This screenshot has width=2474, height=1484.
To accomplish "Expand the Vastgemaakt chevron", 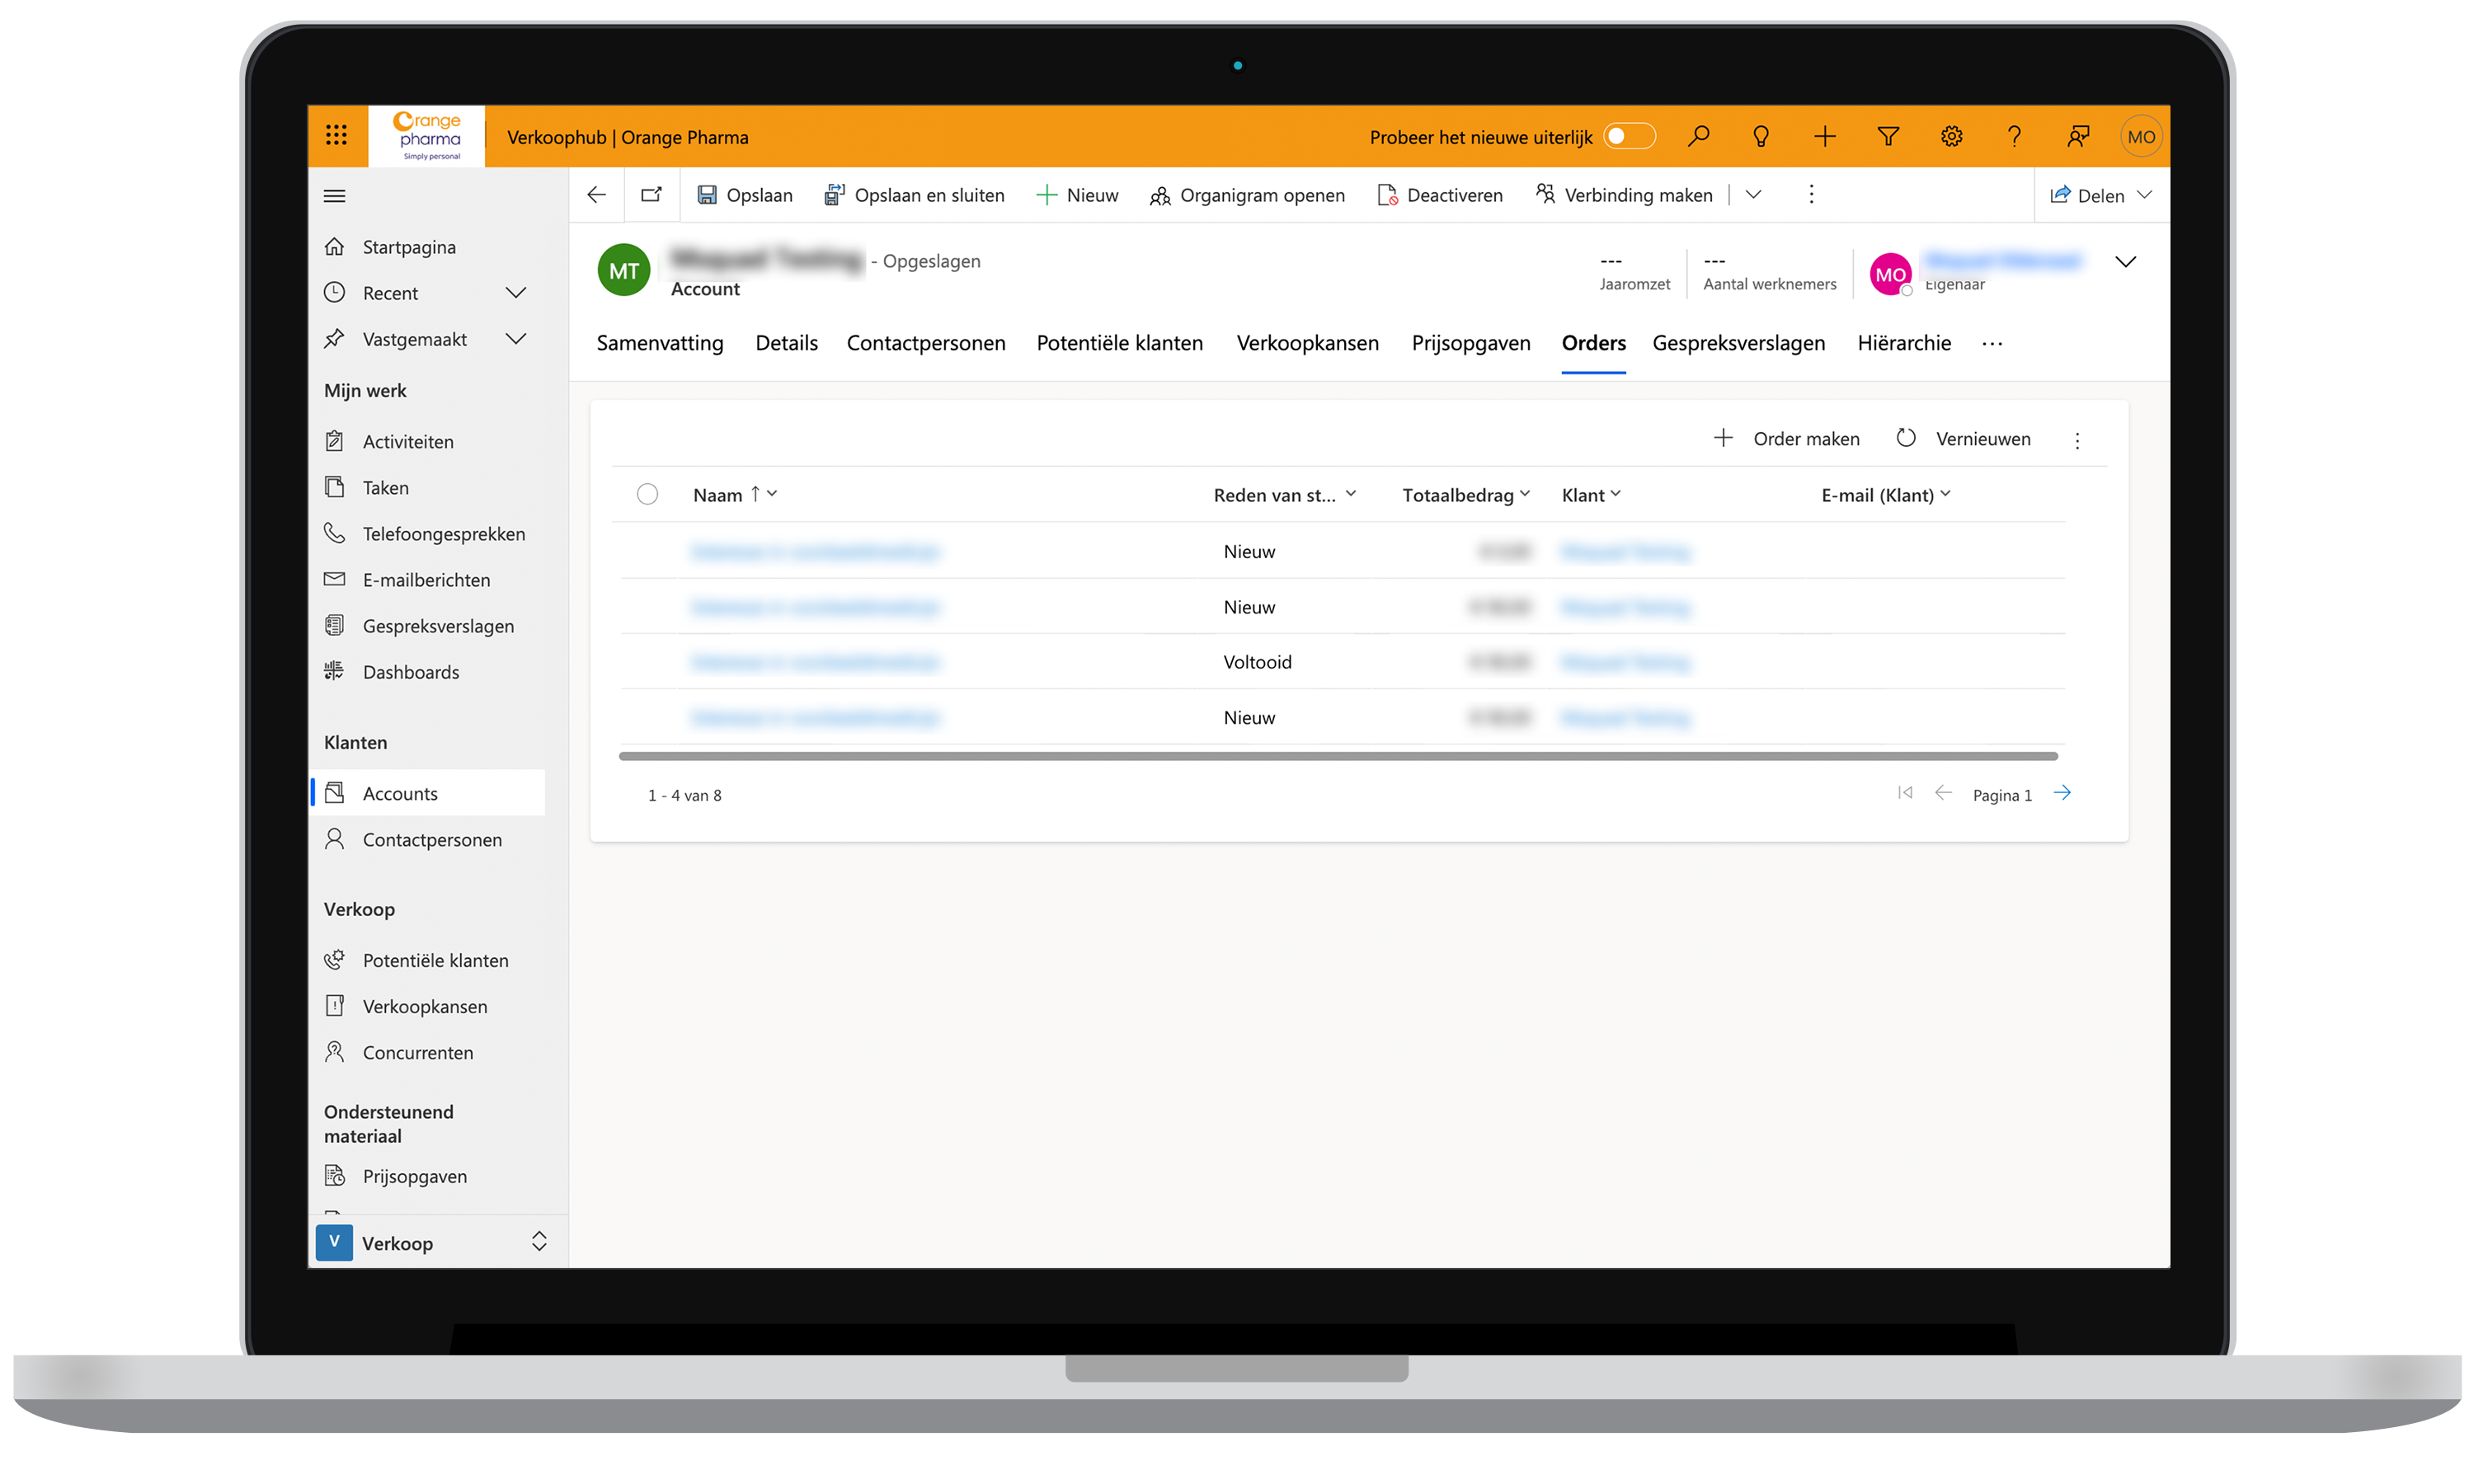I will point(516,339).
